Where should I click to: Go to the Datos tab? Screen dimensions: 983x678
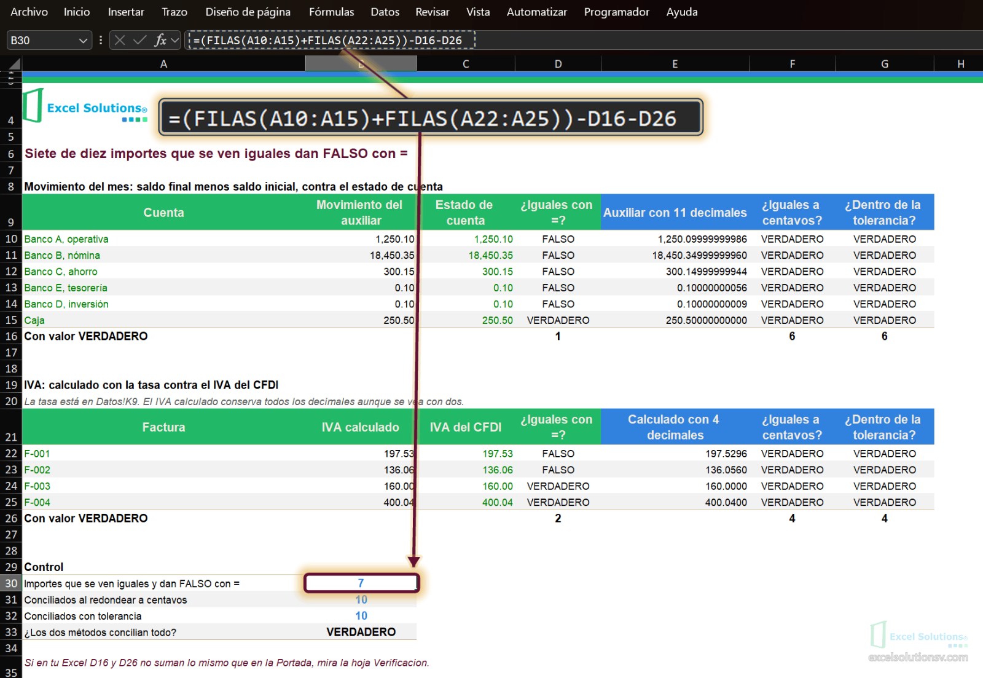point(385,12)
